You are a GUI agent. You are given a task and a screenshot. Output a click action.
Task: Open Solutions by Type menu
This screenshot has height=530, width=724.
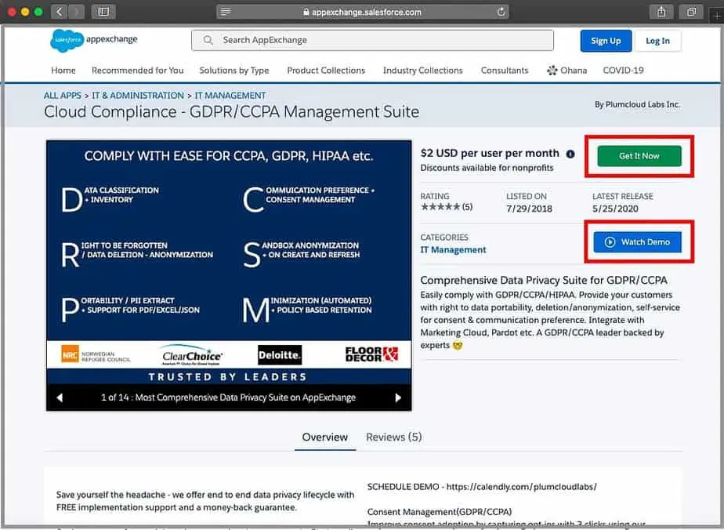point(233,71)
